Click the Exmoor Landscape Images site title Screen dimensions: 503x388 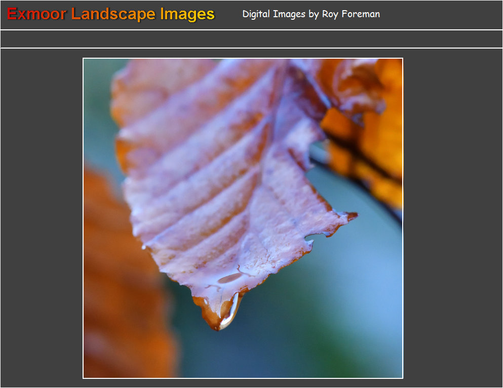[x=111, y=14]
